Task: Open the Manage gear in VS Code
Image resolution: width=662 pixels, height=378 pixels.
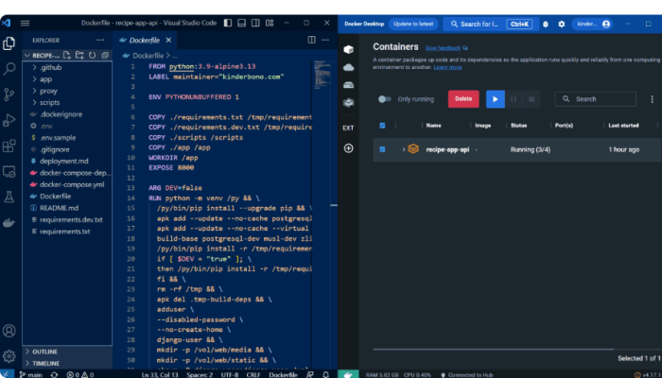Action: coord(9,355)
